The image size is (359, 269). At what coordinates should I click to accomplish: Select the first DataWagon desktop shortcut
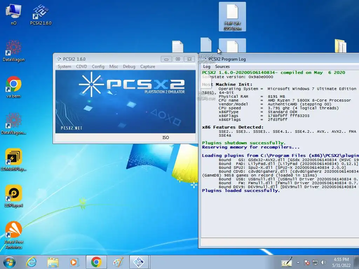(x=14, y=51)
